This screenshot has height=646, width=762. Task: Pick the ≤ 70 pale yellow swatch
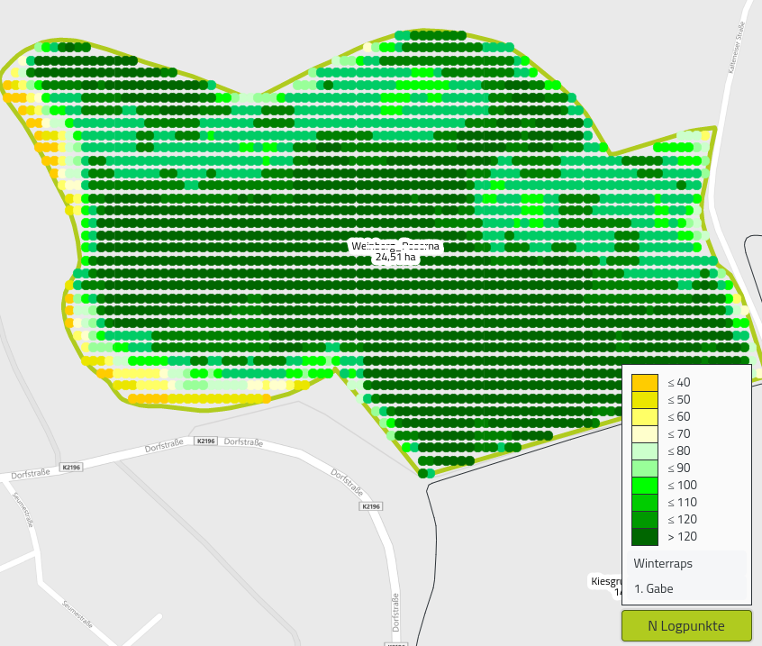pyautogui.click(x=645, y=434)
